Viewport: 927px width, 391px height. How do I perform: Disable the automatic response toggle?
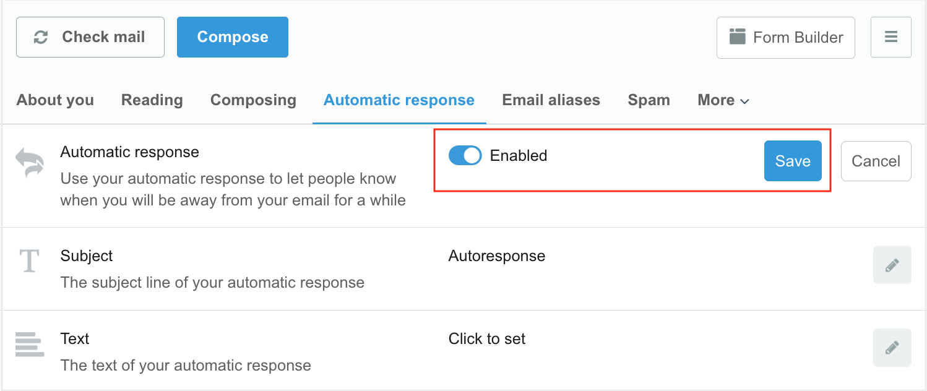[x=465, y=155]
